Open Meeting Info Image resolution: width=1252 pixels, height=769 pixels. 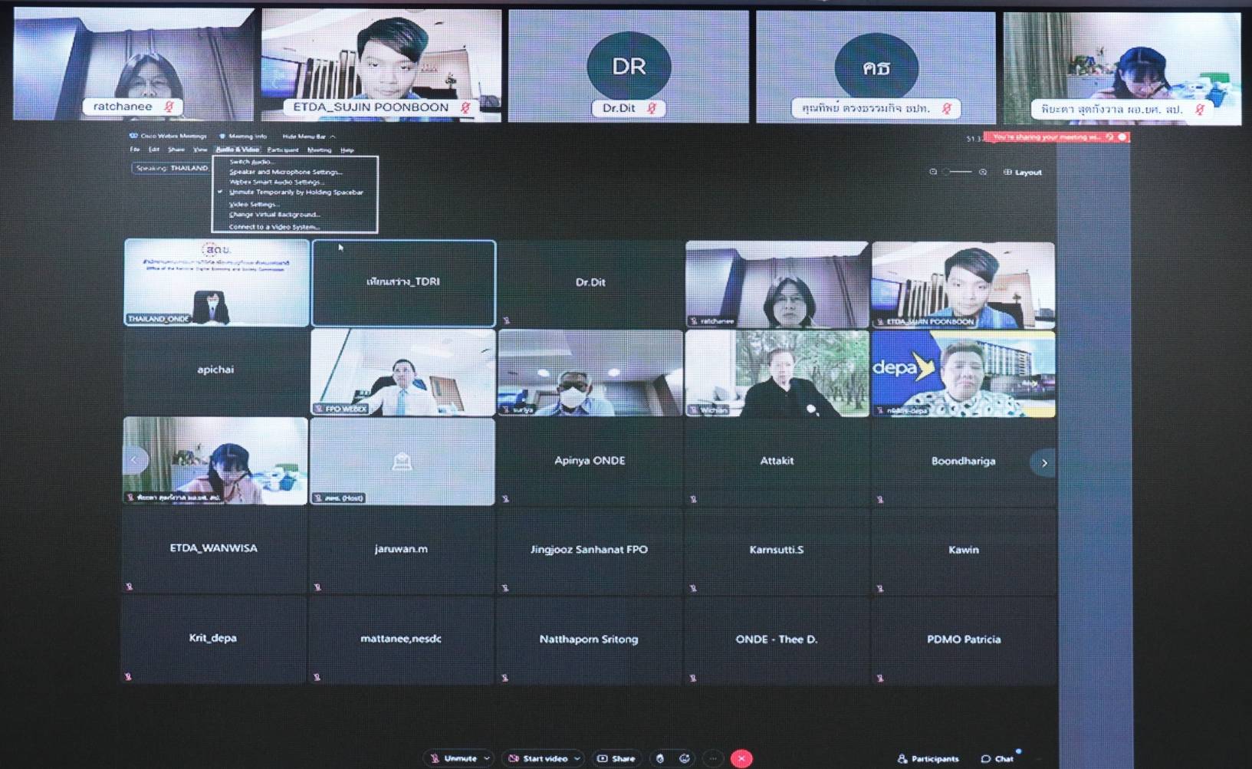245,136
